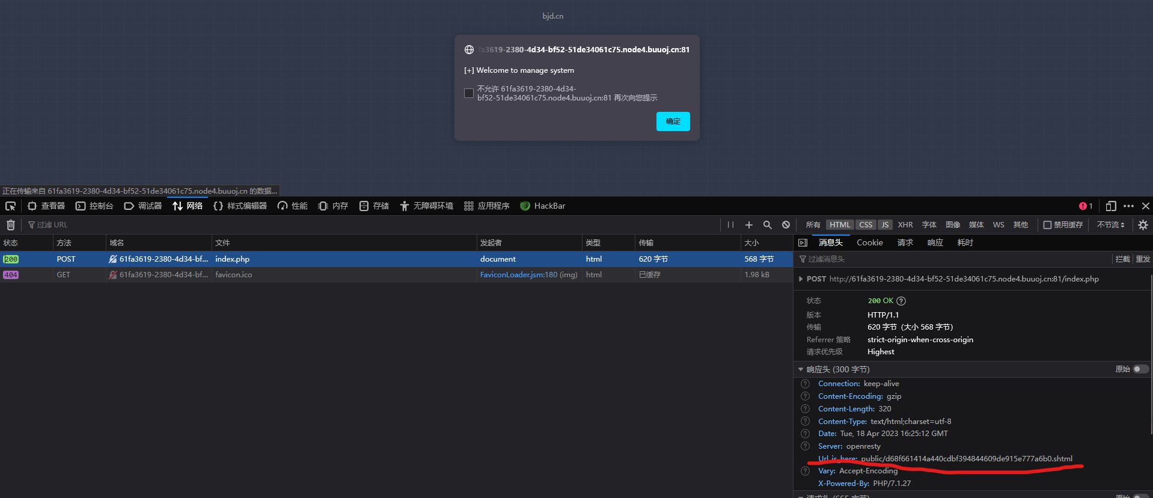
Task: Open the request blocking icon
Action: coord(786,225)
